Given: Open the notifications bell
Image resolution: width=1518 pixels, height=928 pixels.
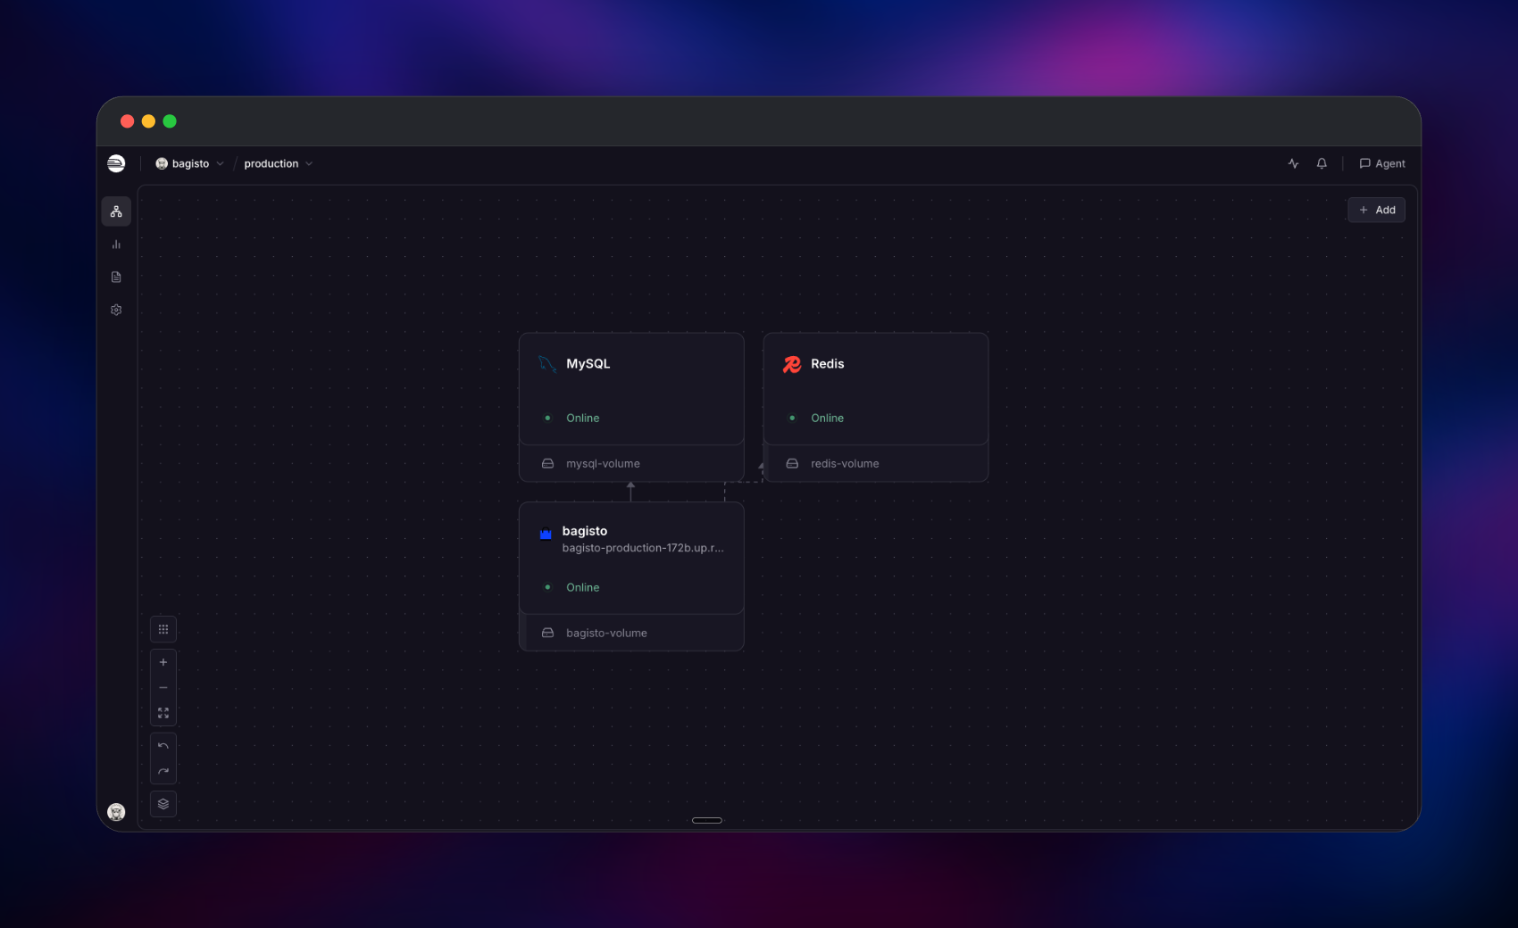Looking at the screenshot, I should tap(1322, 163).
